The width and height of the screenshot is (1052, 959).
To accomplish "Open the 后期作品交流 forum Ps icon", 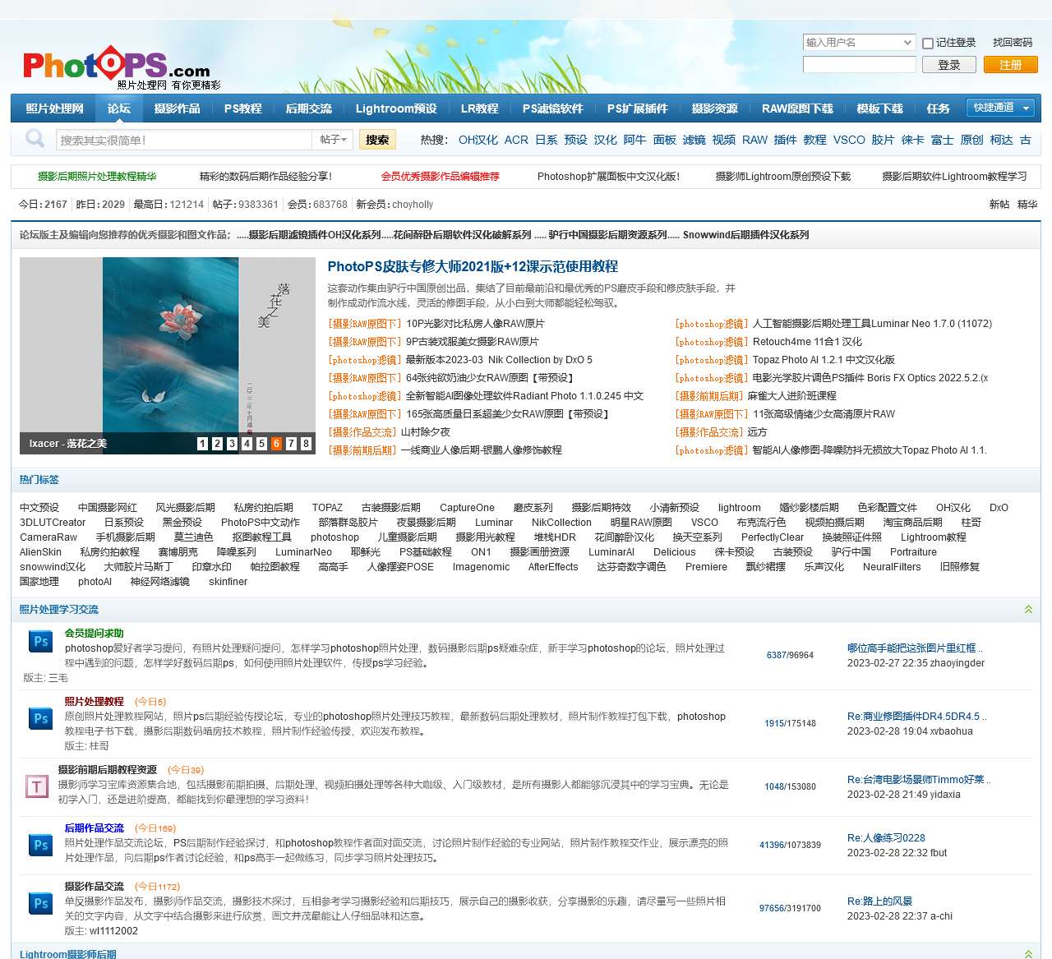I will 41,845.
